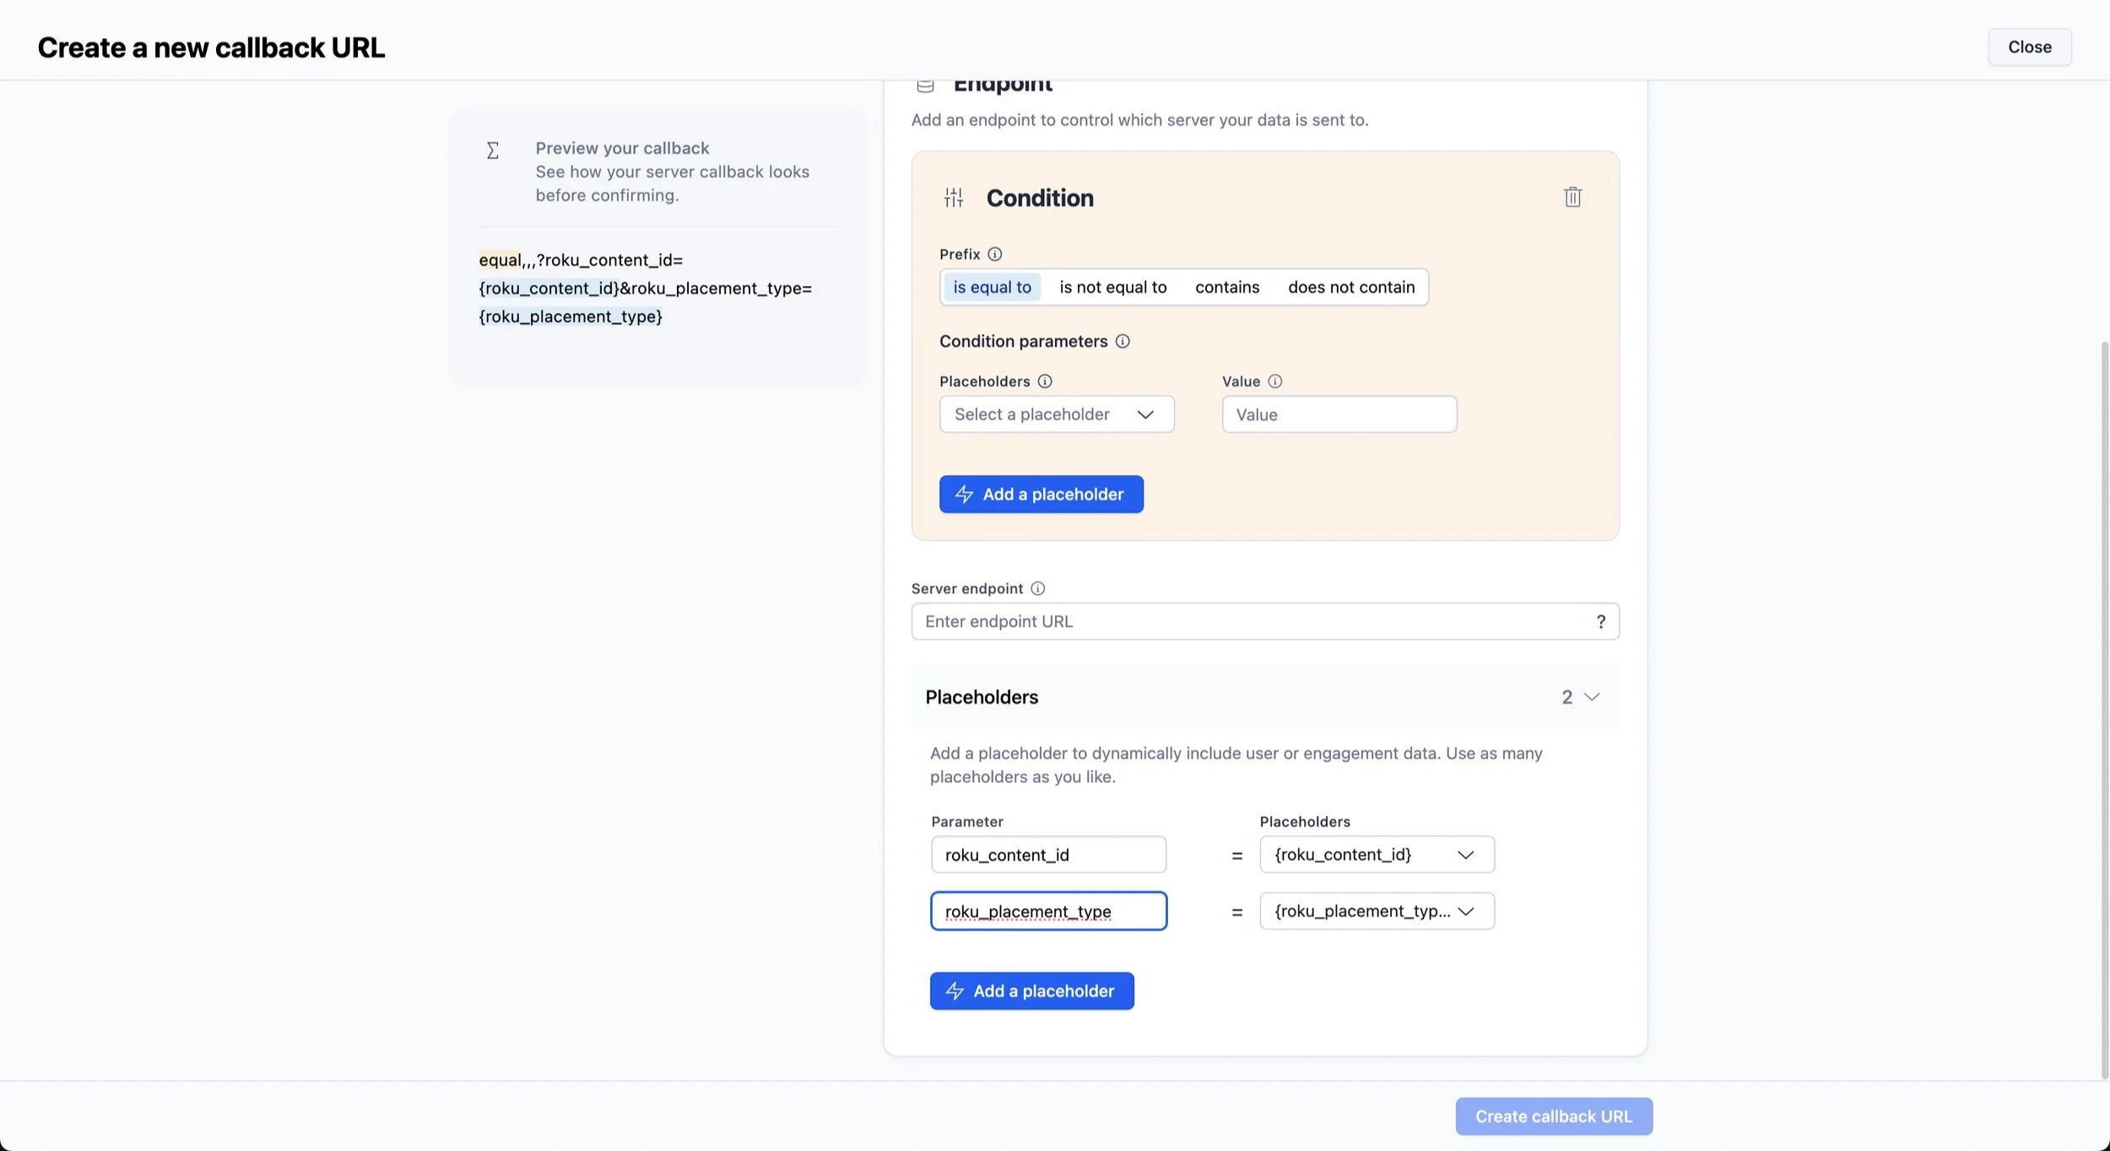Viewport: 2110px width, 1151px height.
Task: Select the is not equal to option
Action: point(1112,287)
